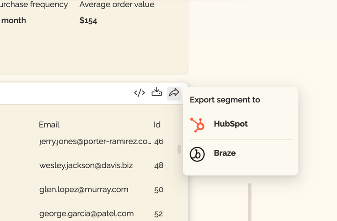
Task: Export segment to Braze
Action: pos(241,154)
